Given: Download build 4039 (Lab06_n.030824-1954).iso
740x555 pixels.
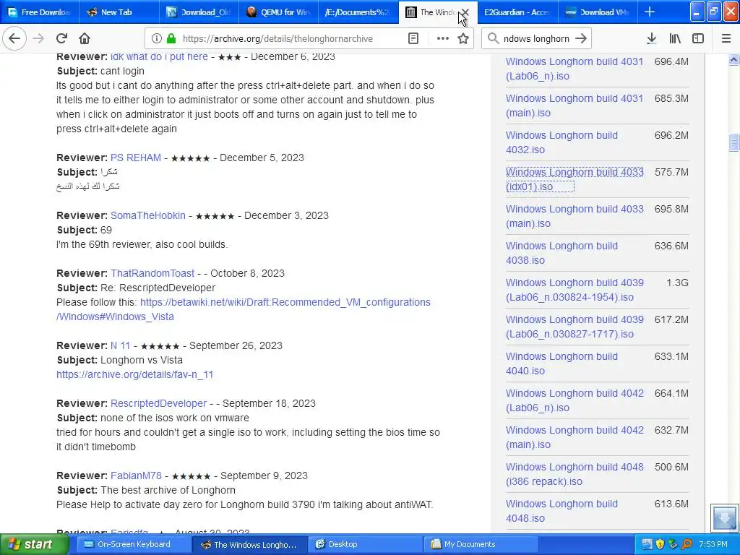Looking at the screenshot, I should point(575,290).
